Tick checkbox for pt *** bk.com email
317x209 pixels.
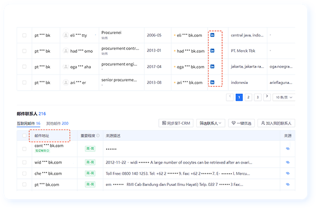(24, 184)
